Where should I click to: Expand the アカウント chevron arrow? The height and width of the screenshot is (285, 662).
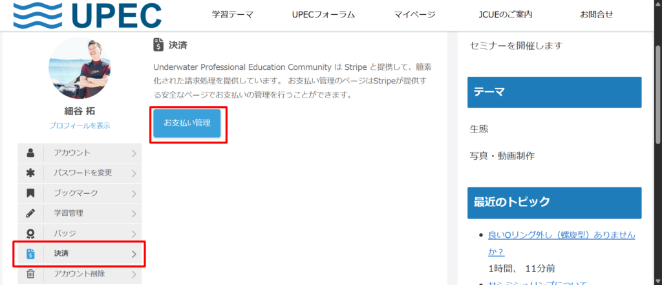(x=134, y=153)
